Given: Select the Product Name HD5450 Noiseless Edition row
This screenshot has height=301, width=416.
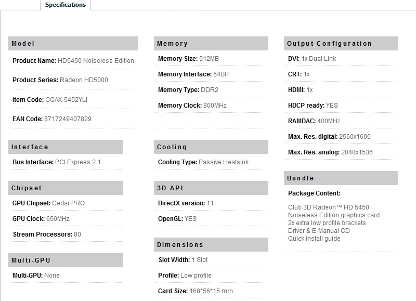Looking at the screenshot, I should click(73, 61).
